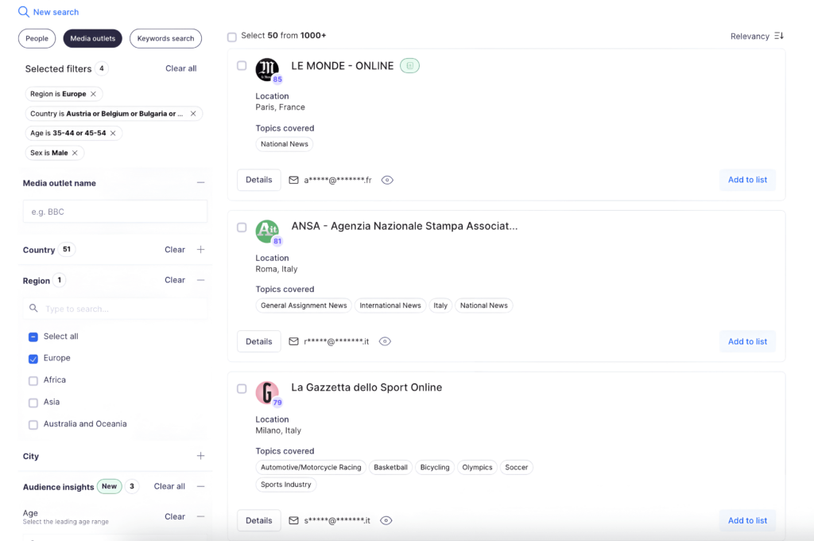Remove the Region is Europe filter chip
Screen dimensions: 814x541
point(94,94)
